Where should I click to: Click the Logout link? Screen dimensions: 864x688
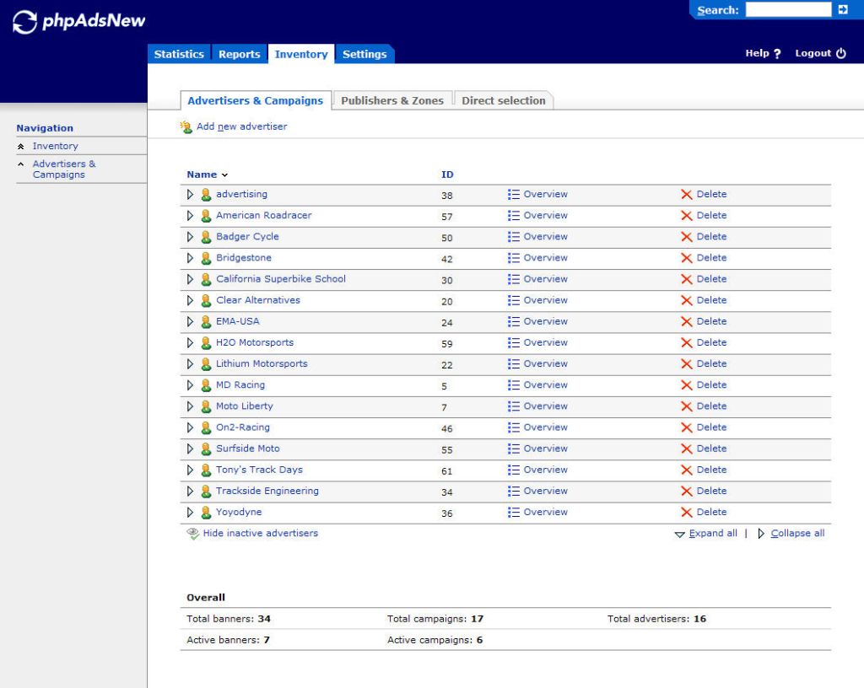click(813, 53)
